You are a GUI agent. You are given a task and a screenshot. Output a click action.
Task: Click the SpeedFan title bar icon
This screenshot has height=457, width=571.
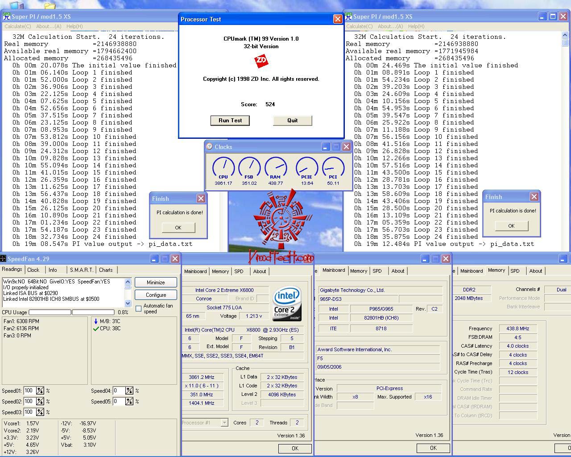tap(3, 259)
